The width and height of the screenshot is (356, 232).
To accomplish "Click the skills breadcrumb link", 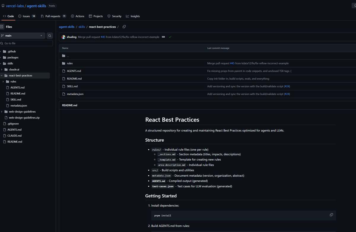I will tap(82, 27).
